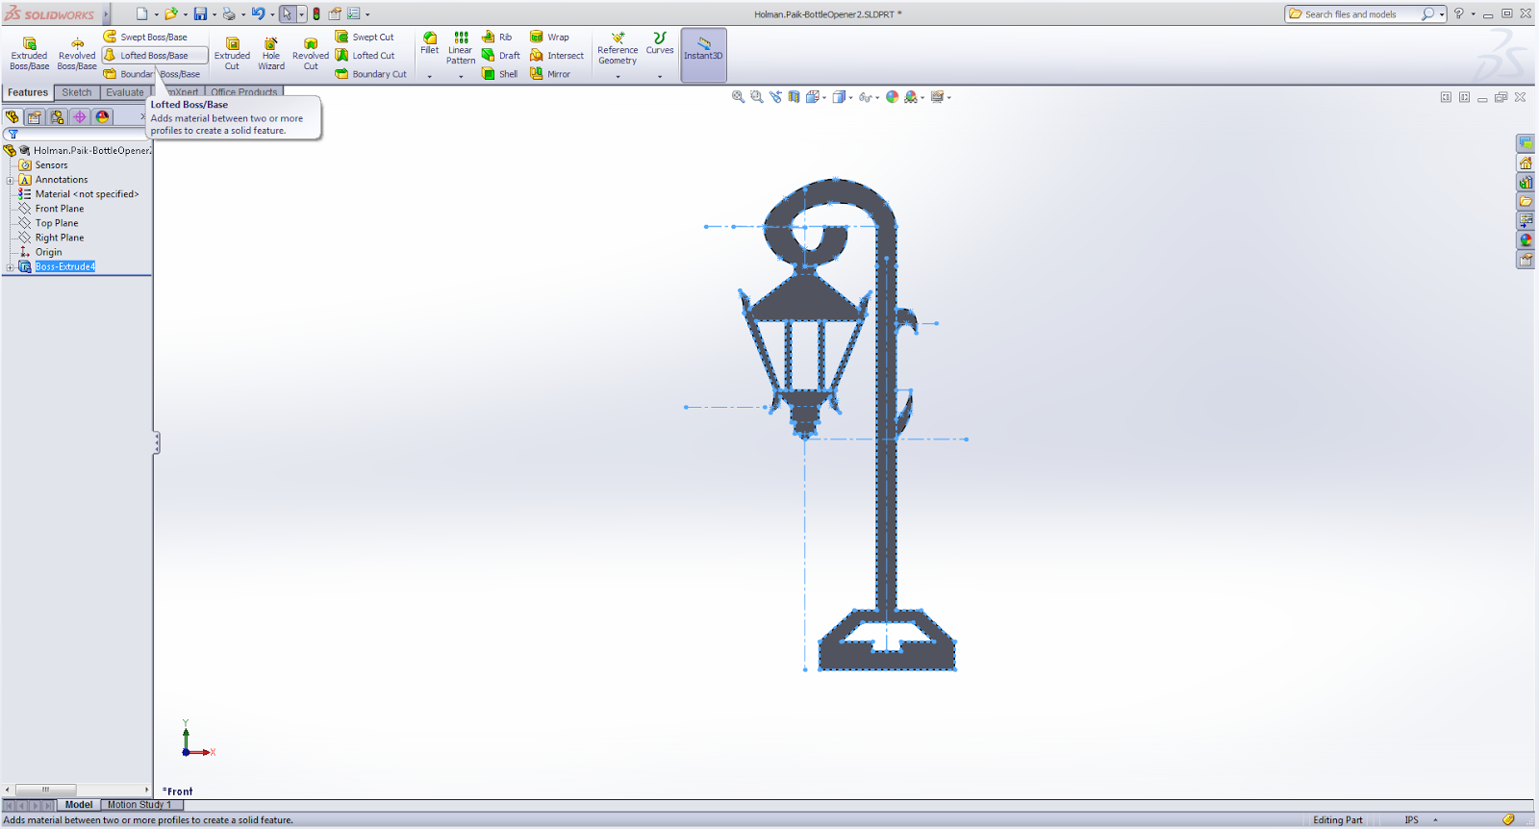Switch to the Features tab
1539x829 pixels.
click(x=28, y=92)
